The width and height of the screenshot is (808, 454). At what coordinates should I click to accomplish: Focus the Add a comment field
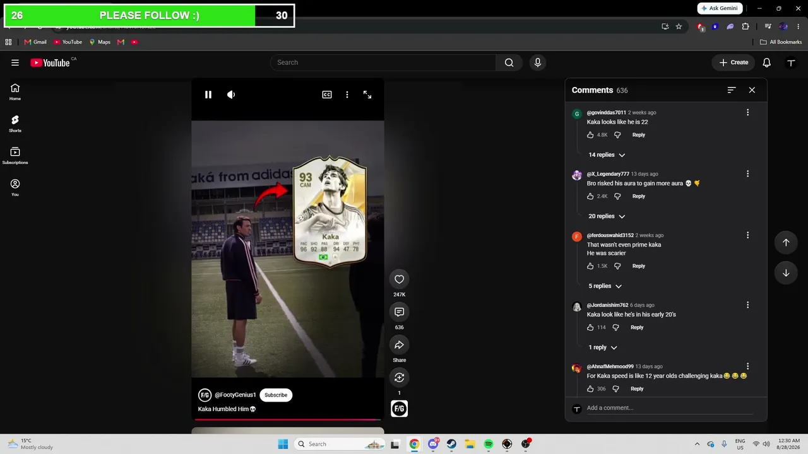669,408
